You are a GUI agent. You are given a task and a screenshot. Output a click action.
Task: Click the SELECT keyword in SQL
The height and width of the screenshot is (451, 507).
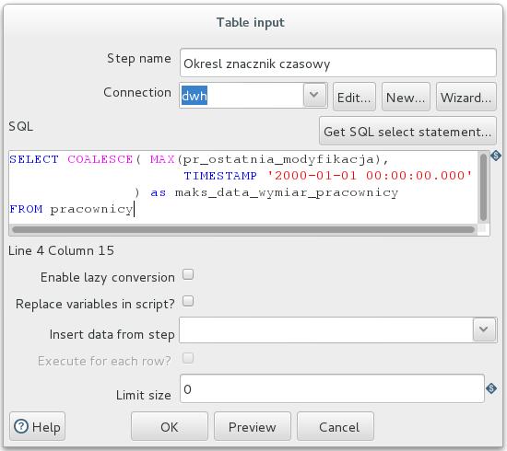pos(34,159)
